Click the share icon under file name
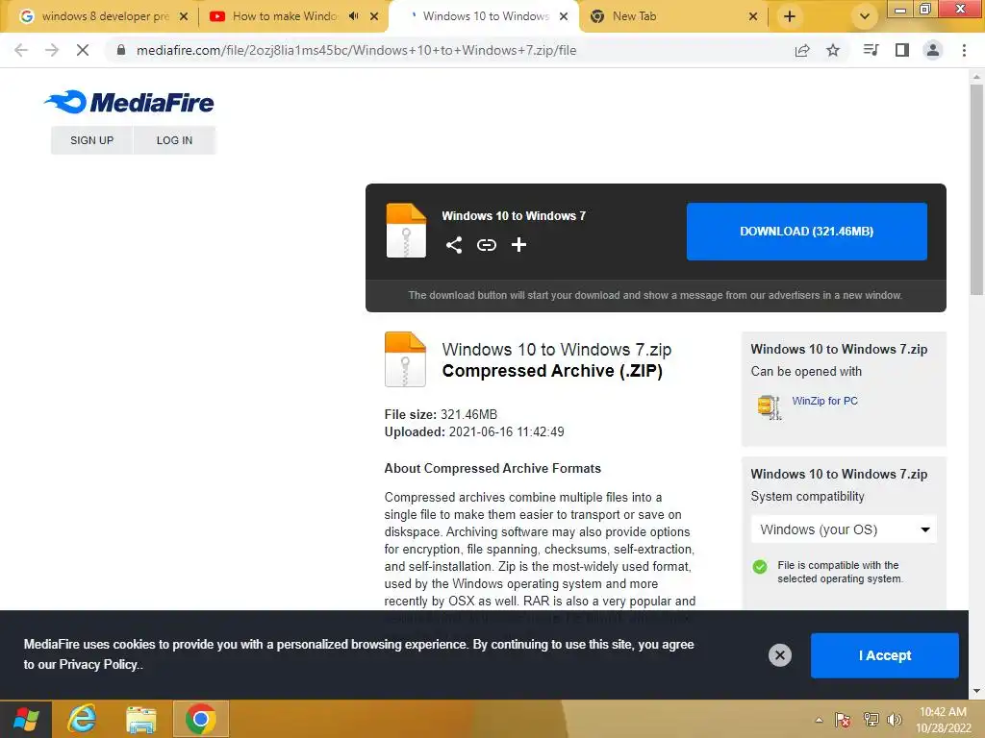 click(x=454, y=245)
